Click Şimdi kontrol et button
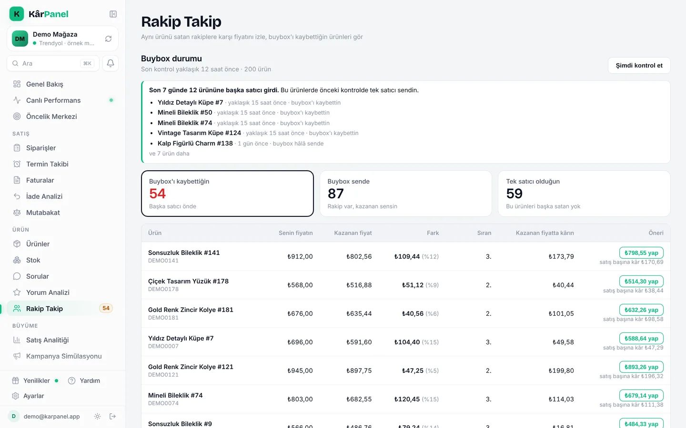The width and height of the screenshot is (686, 428). tap(639, 66)
